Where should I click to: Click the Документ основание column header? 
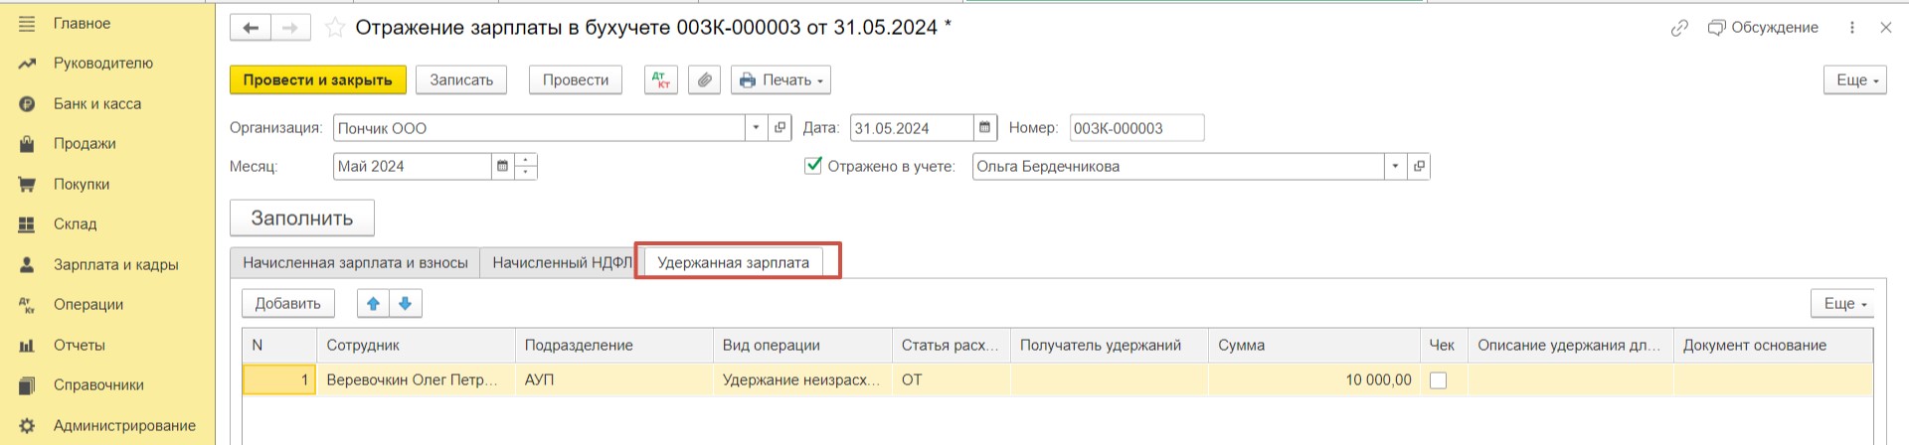click(x=1773, y=345)
